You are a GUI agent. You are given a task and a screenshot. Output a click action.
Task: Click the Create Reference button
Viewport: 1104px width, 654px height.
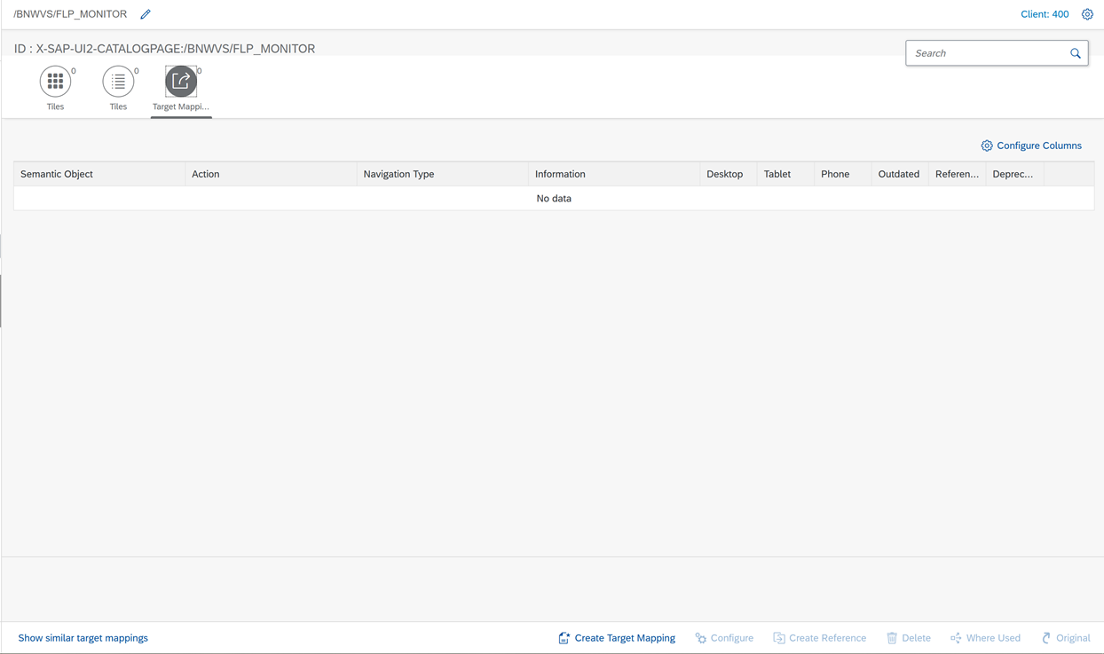pos(819,638)
